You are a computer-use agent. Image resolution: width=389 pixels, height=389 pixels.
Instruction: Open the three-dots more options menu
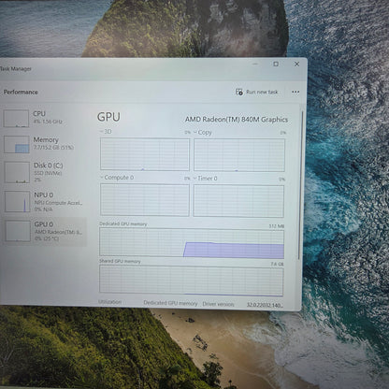click(295, 92)
